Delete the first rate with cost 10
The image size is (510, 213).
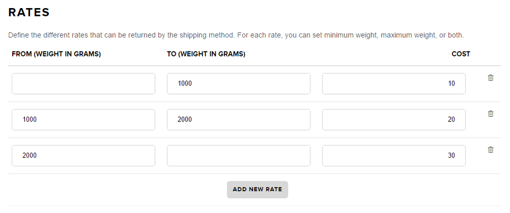coord(491,78)
